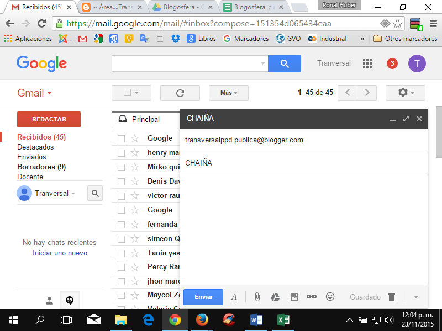
Task: Insert an emoticon in the message
Action: 330,296
